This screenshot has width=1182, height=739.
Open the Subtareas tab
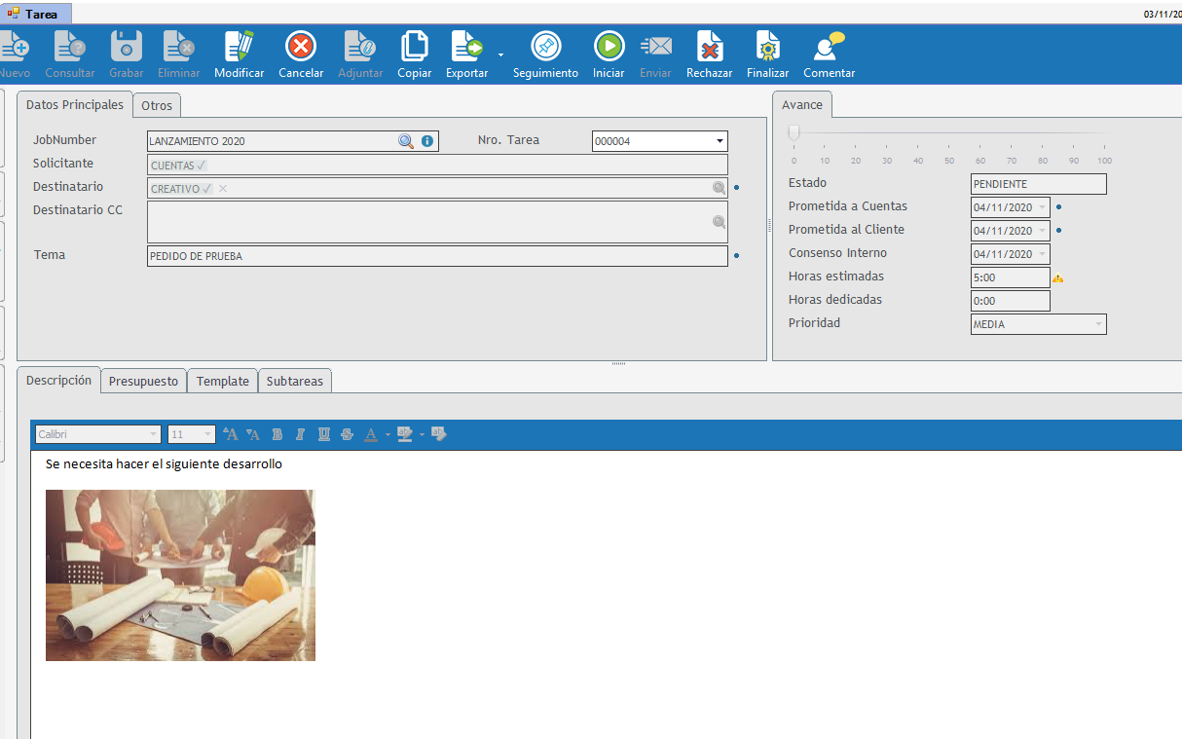click(294, 382)
